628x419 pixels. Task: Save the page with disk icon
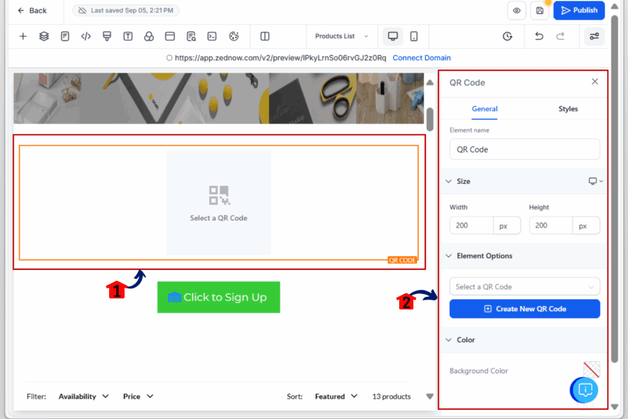[540, 11]
